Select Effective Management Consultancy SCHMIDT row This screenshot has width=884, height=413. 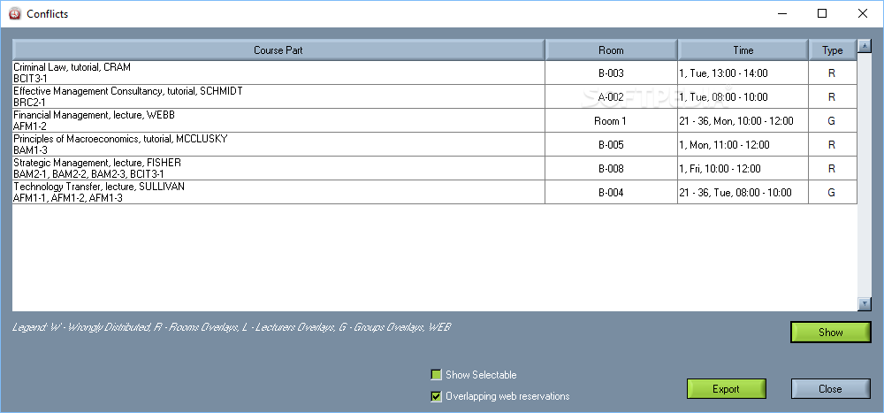click(435, 96)
